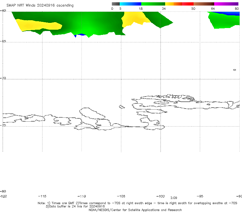The image size is (242, 212).
Task: Click the latitude label '-65'
Action: [x=3, y=41]
